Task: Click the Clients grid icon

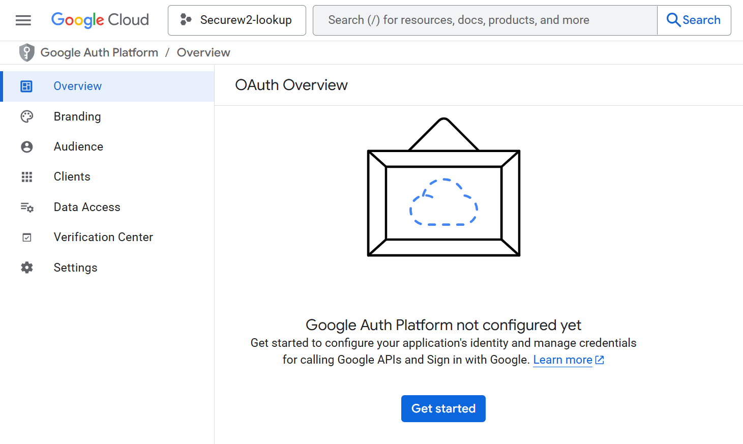Action: click(x=27, y=176)
